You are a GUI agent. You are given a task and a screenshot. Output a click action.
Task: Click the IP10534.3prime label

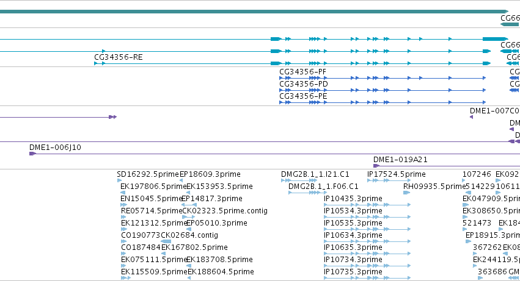(x=353, y=211)
